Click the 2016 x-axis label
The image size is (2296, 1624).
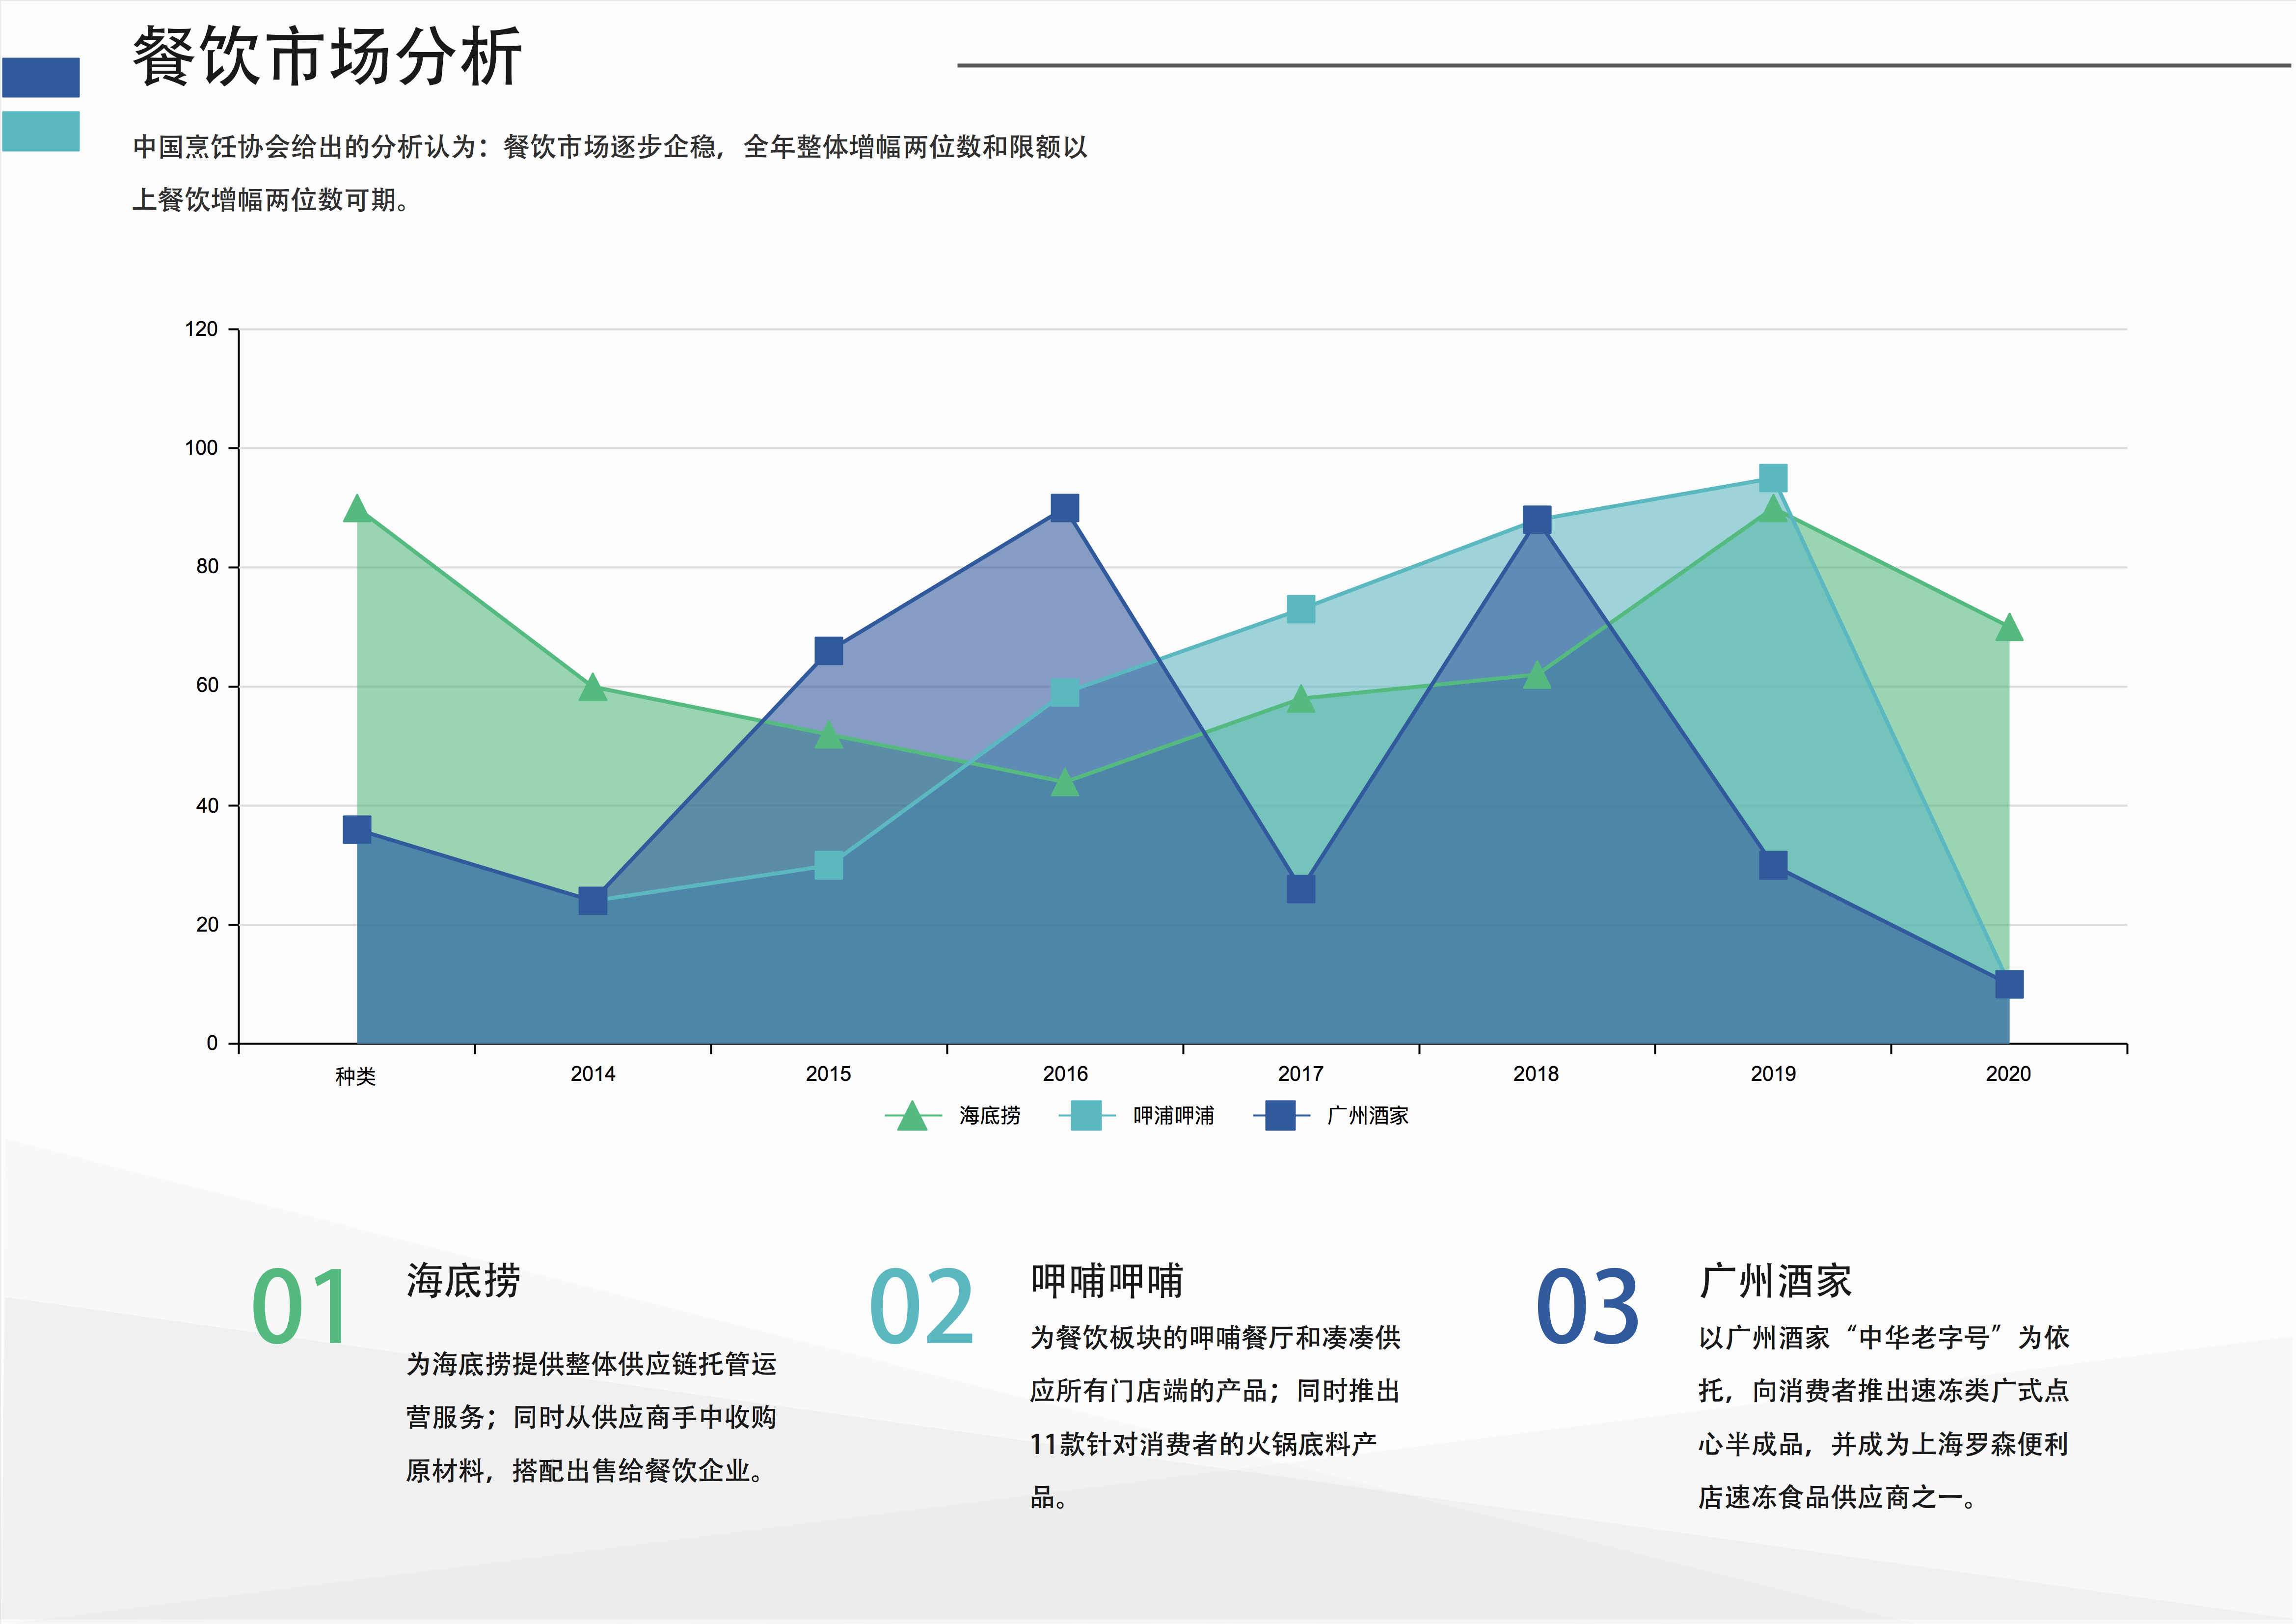[1065, 1074]
